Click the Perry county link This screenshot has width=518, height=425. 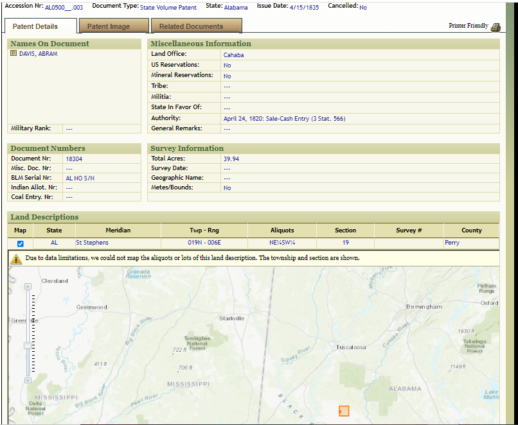[x=452, y=243]
